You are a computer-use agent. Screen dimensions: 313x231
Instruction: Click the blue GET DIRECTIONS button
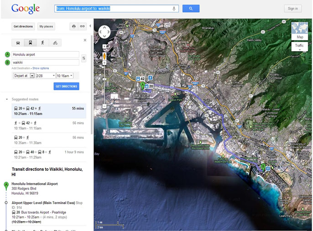(x=66, y=86)
